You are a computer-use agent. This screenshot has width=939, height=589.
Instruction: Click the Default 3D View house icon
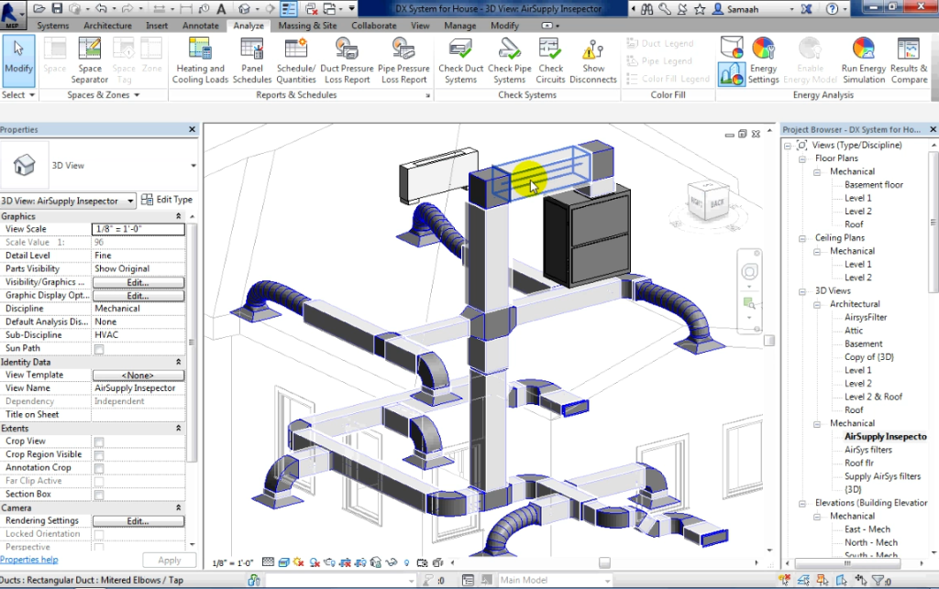pos(244,9)
